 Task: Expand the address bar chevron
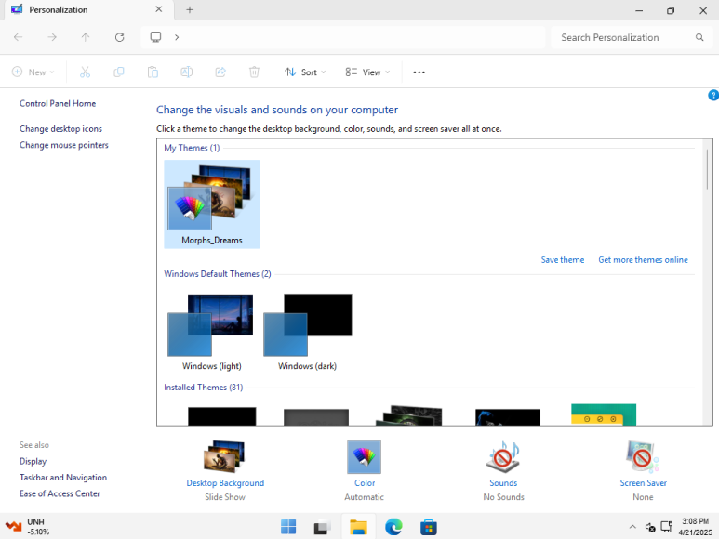[x=177, y=37]
